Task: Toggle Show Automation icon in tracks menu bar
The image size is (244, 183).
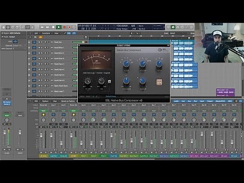Action: pyautogui.click(x=65, y=34)
